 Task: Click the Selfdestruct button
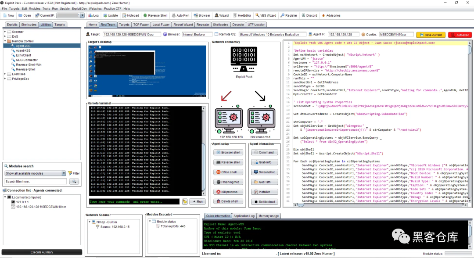pos(264,201)
